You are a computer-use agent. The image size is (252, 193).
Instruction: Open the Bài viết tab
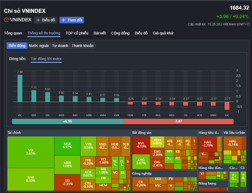pyautogui.click(x=100, y=33)
